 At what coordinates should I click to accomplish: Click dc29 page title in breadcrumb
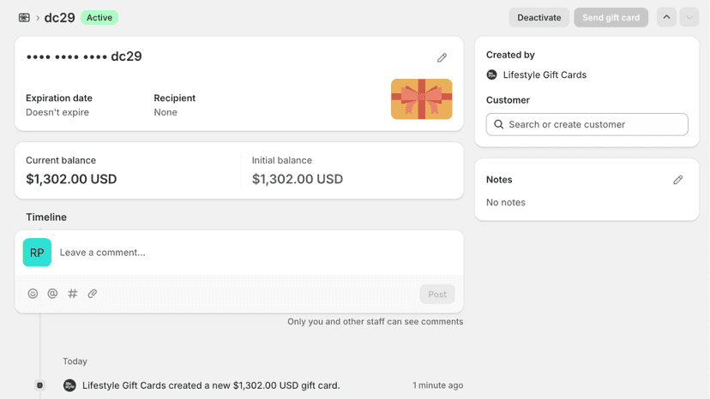[59, 18]
